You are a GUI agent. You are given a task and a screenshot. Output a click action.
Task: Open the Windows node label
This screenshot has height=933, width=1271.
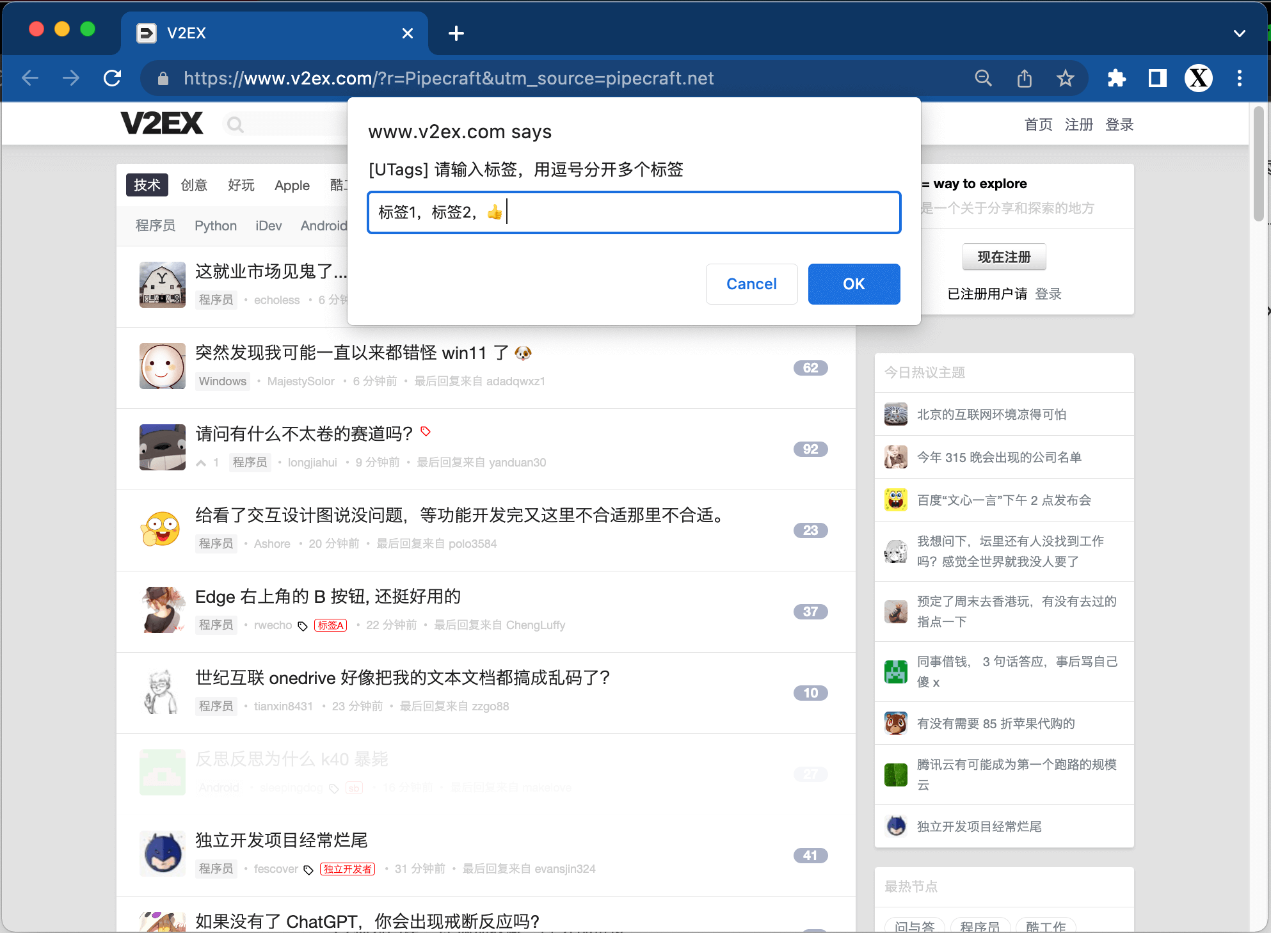[x=223, y=381]
